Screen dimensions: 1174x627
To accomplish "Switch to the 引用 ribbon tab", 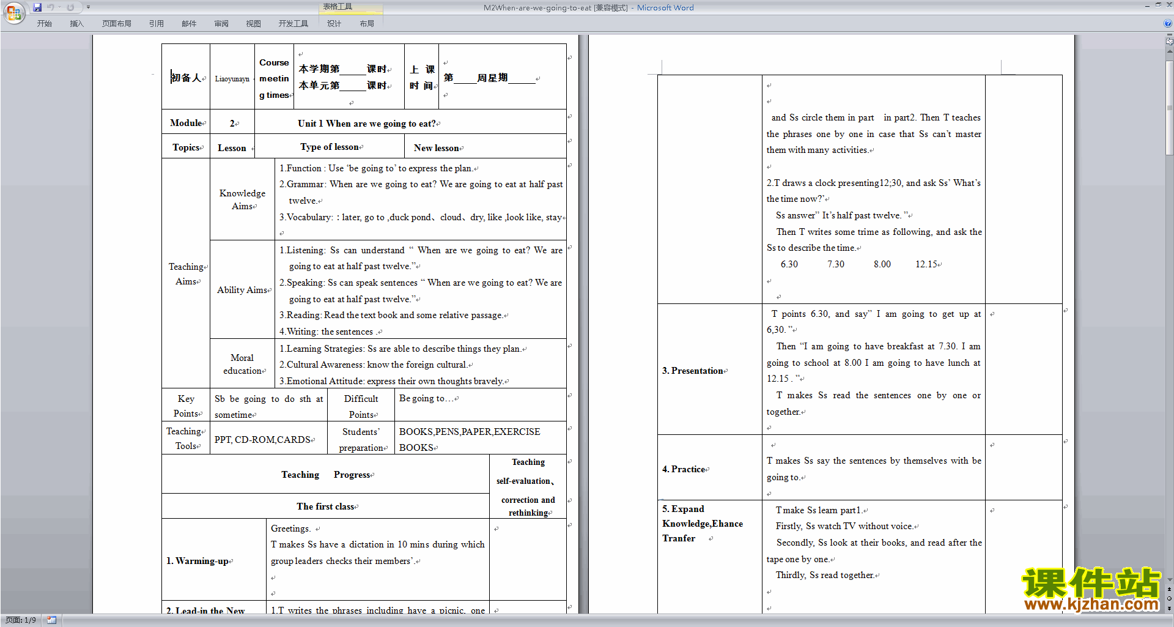I will pyautogui.click(x=156, y=23).
